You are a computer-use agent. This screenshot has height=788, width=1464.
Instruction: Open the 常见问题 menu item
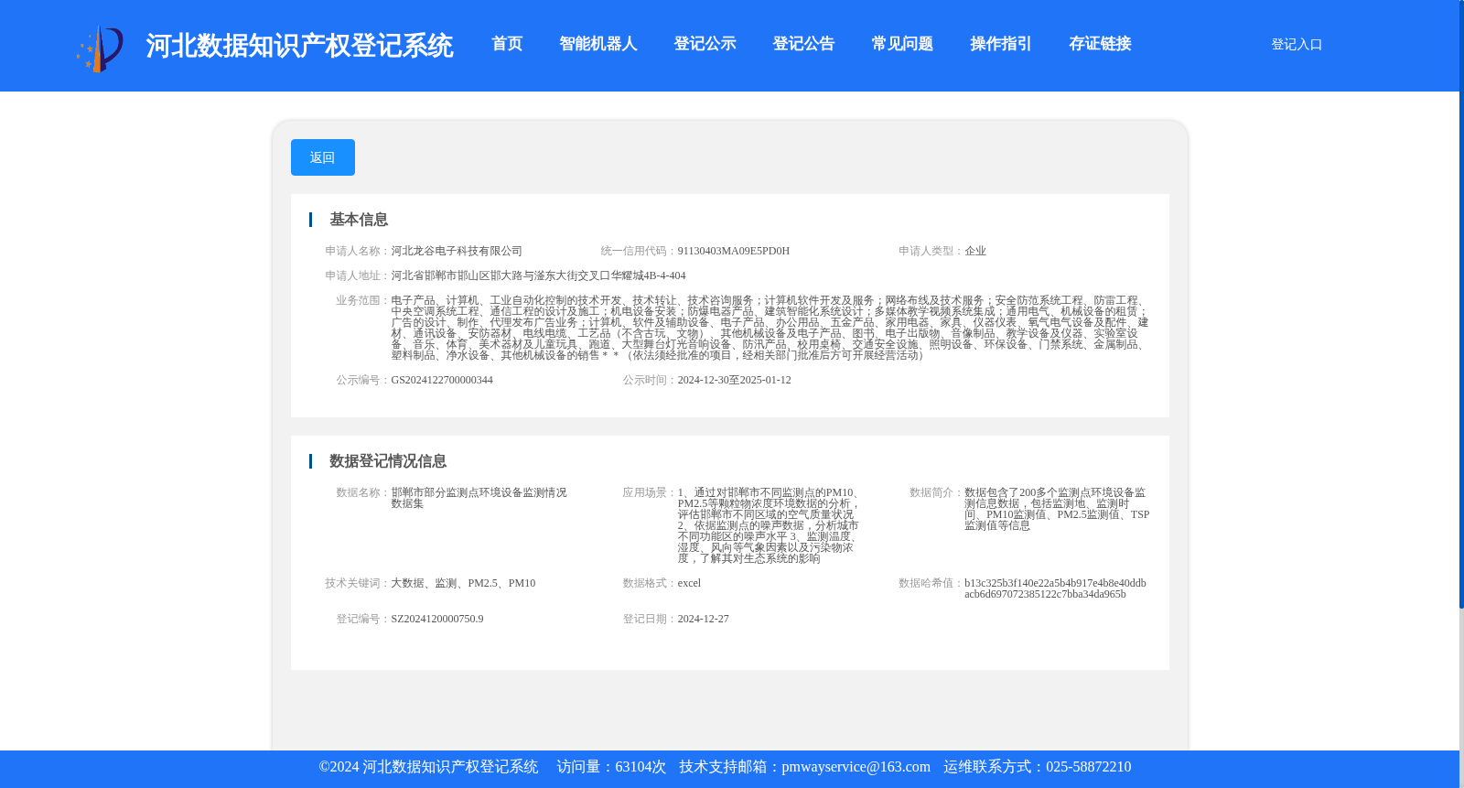[902, 44]
